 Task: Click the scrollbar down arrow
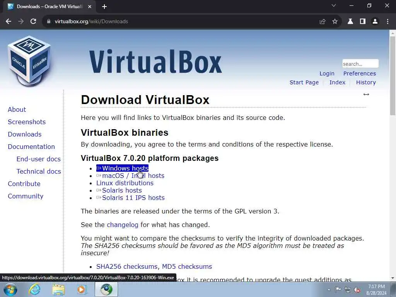393,278
